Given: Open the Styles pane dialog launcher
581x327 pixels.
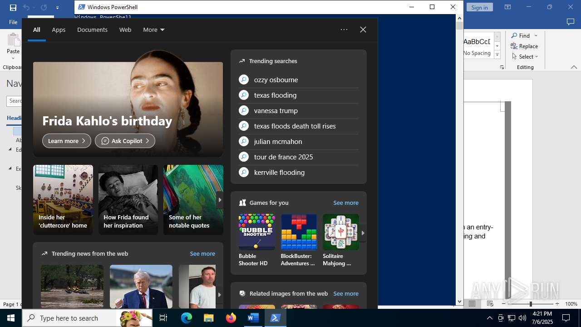Looking at the screenshot, I should 502,67.
